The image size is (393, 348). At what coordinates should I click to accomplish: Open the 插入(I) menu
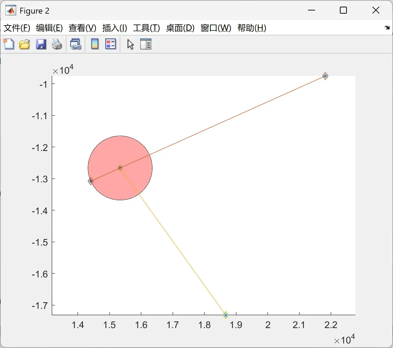[x=115, y=28]
